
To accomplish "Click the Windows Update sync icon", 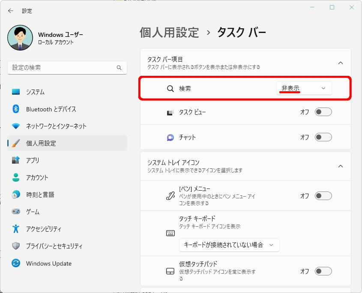I will [16, 263].
